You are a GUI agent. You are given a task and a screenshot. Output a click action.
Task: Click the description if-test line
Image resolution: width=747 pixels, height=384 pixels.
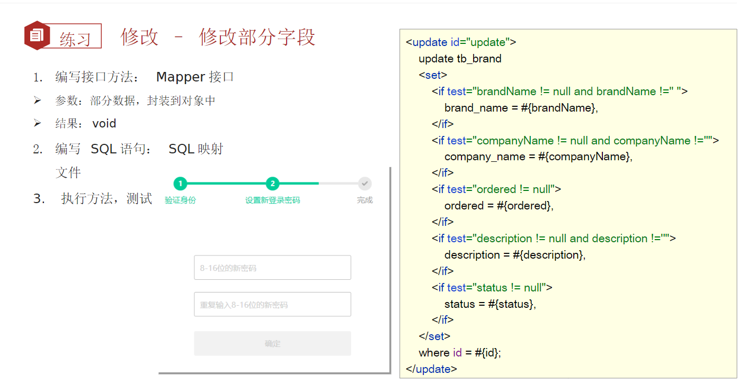554,238
